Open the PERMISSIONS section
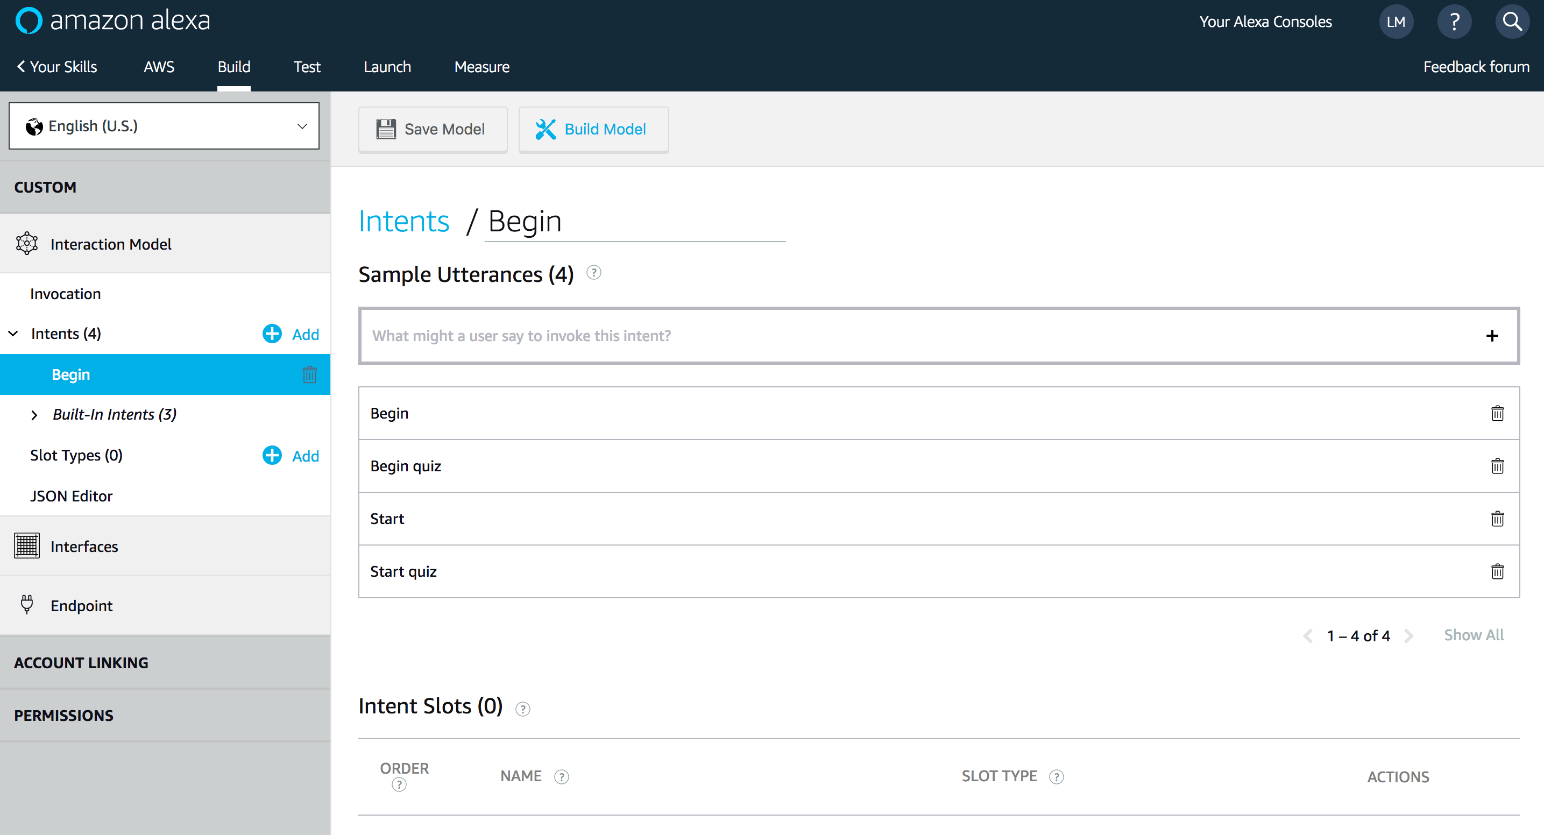Screen dimensions: 1544x835 tap(165, 715)
